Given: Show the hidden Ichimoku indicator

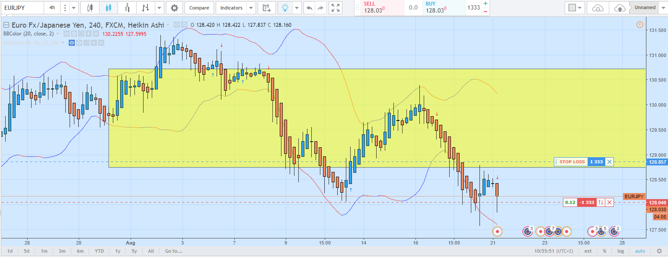Looking at the screenshot, I should (72, 43).
